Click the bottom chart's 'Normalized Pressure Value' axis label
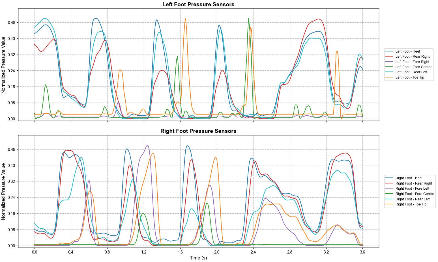This screenshot has height=262, width=438. tap(4, 191)
